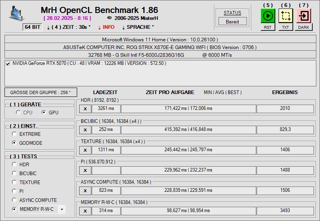This screenshot has width=320, height=221.
Task: Change group size via GRÖSSE DER GRUPPE button
Action: [x=41, y=92]
